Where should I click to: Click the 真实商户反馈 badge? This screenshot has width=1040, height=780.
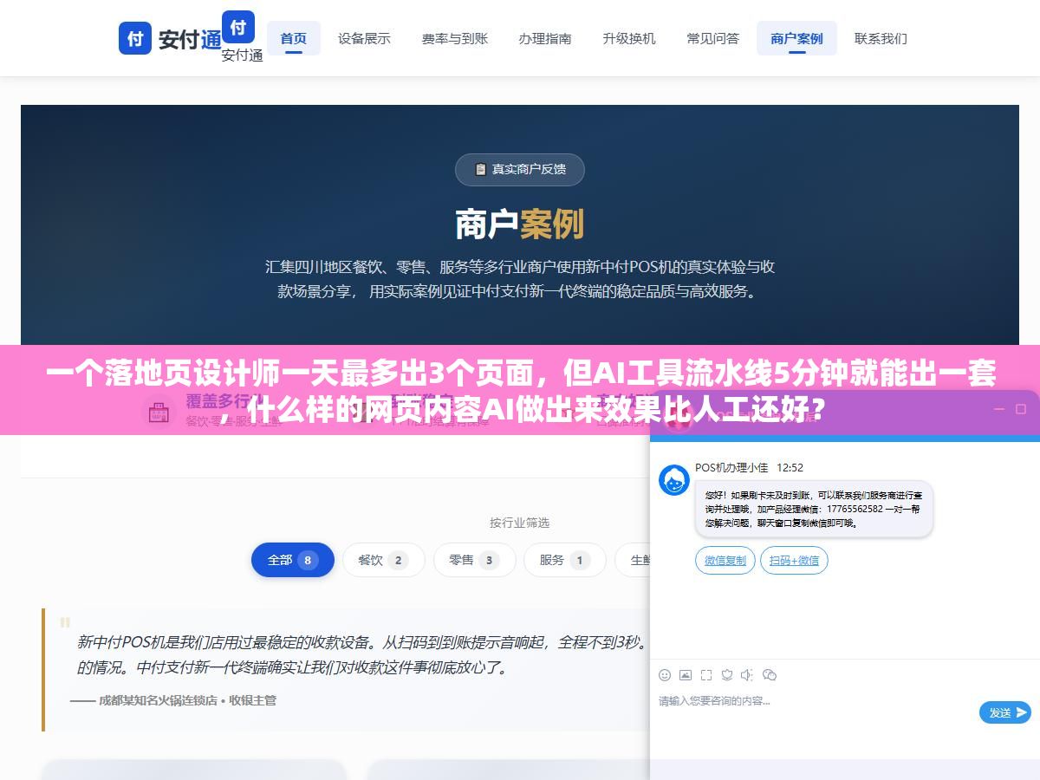[x=520, y=169]
